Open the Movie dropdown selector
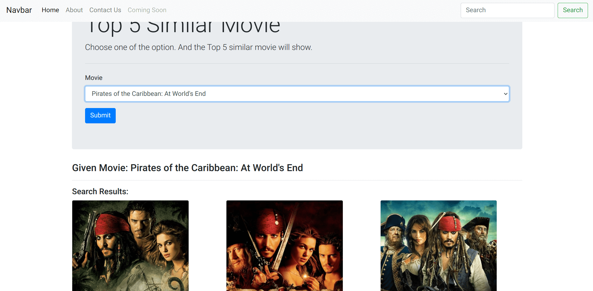The image size is (593, 291). point(297,94)
